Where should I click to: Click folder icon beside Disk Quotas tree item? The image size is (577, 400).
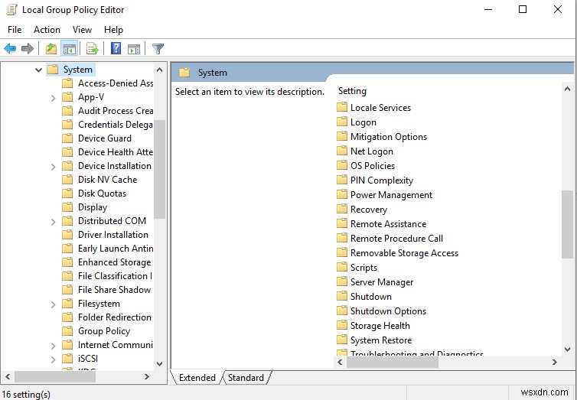(x=67, y=193)
